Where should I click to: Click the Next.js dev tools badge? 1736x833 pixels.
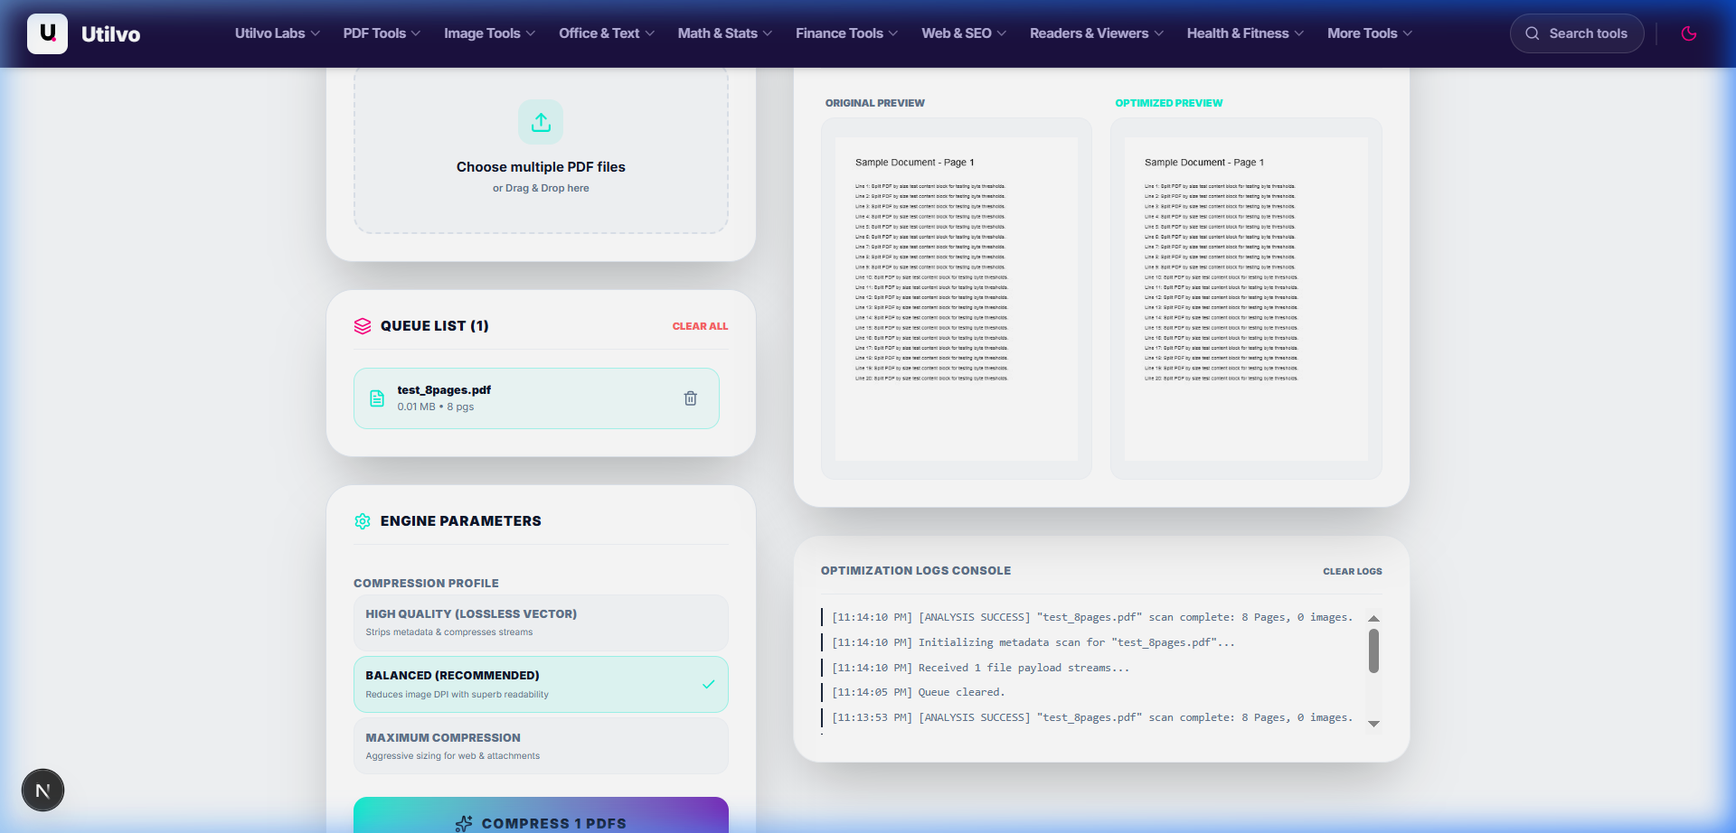(42, 791)
